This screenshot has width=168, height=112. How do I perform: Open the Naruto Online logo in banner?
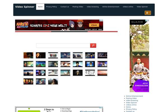pyautogui.click(x=22, y=25)
